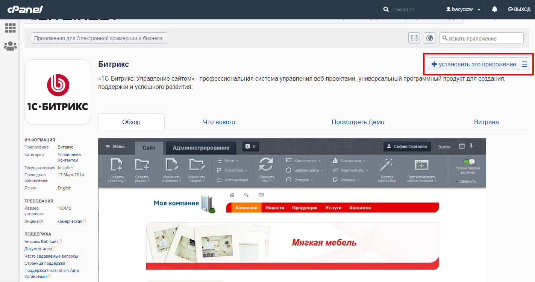Click the "Битрикс" page heading
Image resolution: width=535 pixels, height=282 pixels.
pos(114,64)
